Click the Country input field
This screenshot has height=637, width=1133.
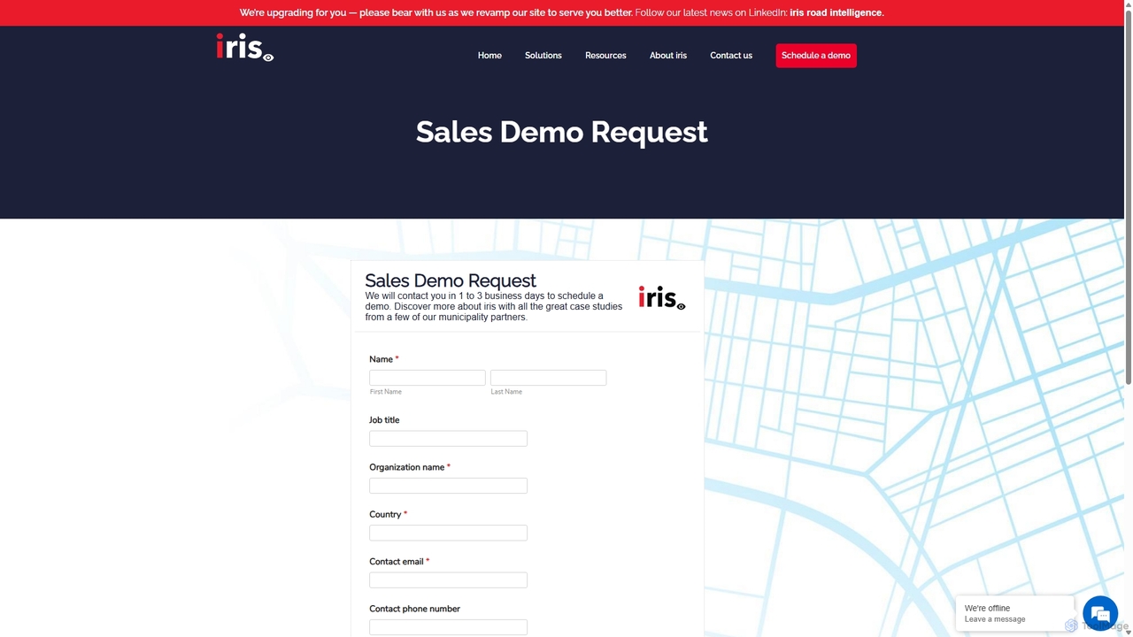click(x=448, y=533)
